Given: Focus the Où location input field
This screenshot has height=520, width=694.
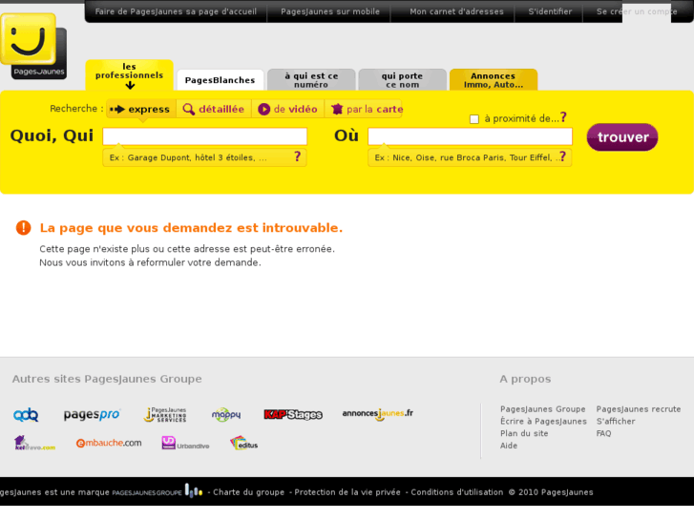Looking at the screenshot, I should point(470,136).
